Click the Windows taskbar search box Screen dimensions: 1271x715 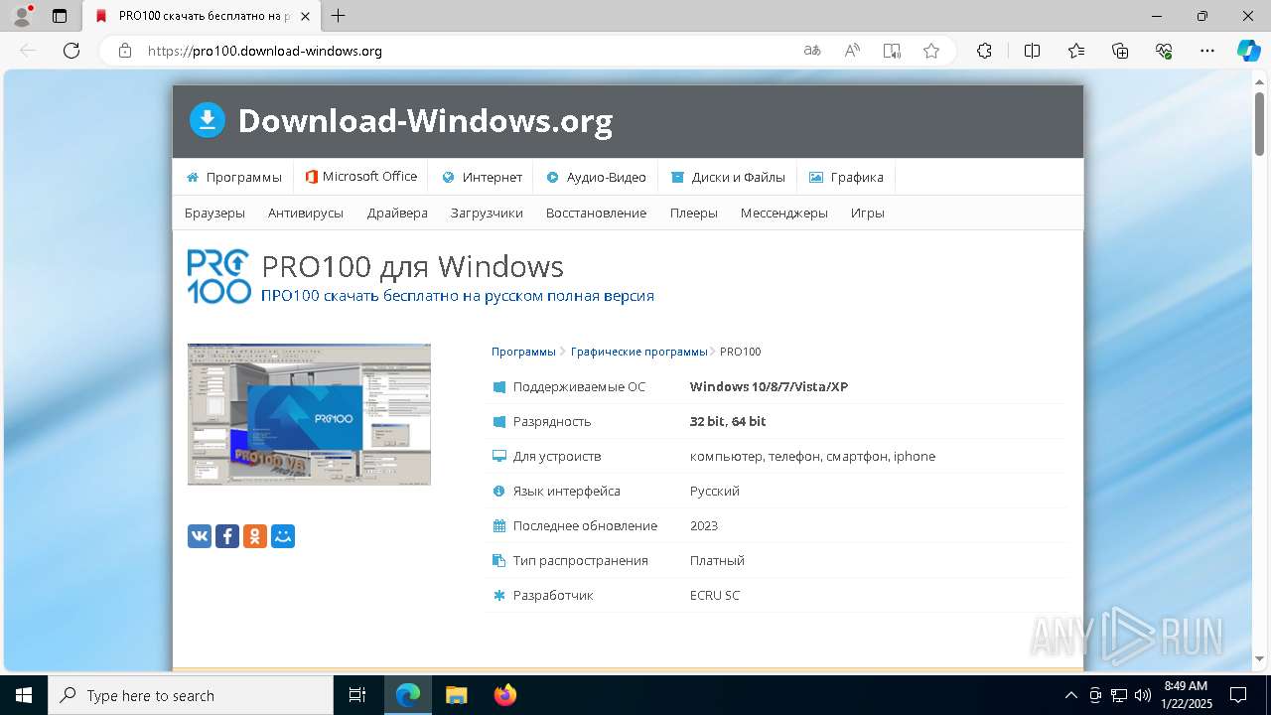point(191,695)
